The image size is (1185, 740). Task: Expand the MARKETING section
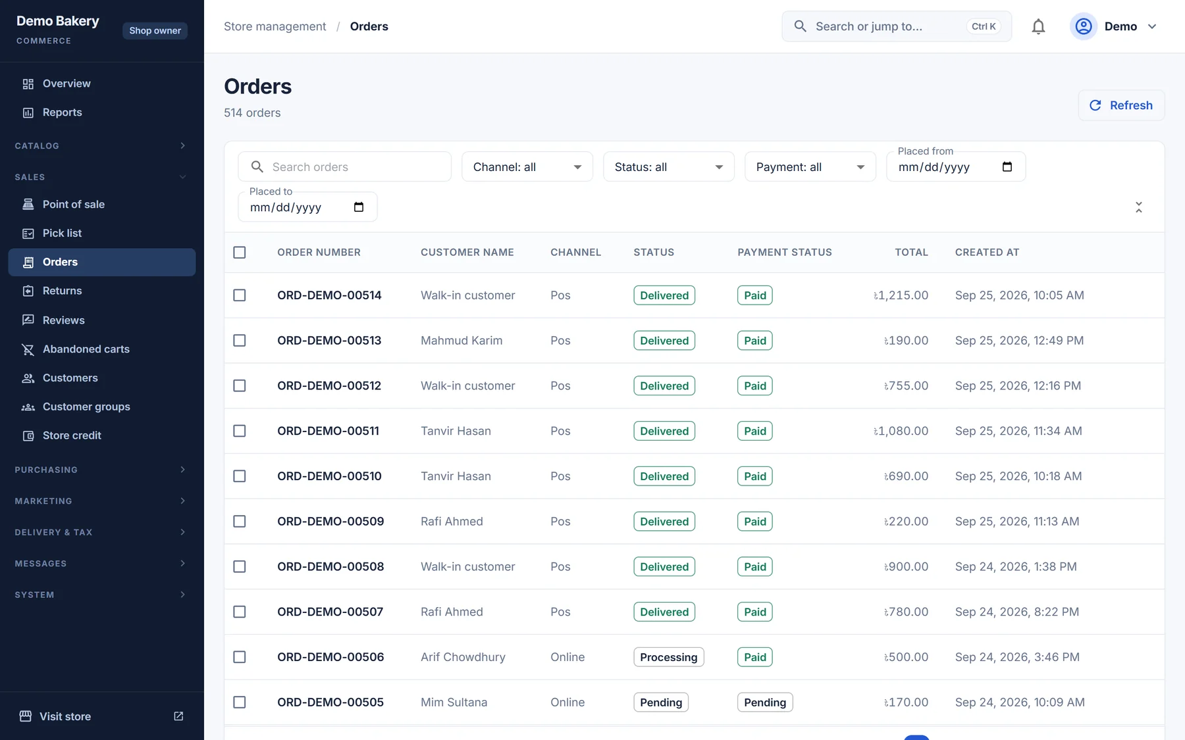coord(102,501)
